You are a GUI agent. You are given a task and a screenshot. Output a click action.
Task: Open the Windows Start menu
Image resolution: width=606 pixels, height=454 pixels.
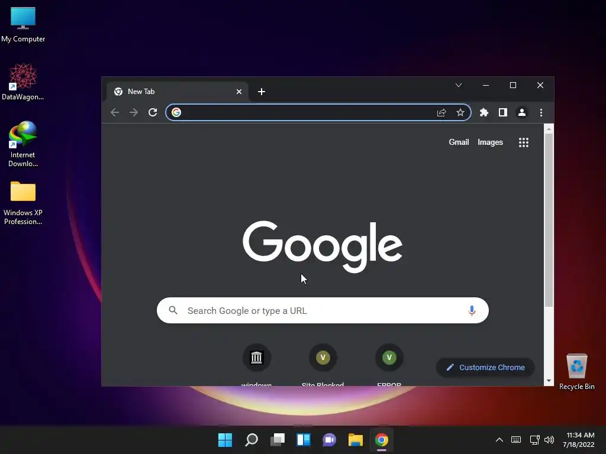[225, 440]
